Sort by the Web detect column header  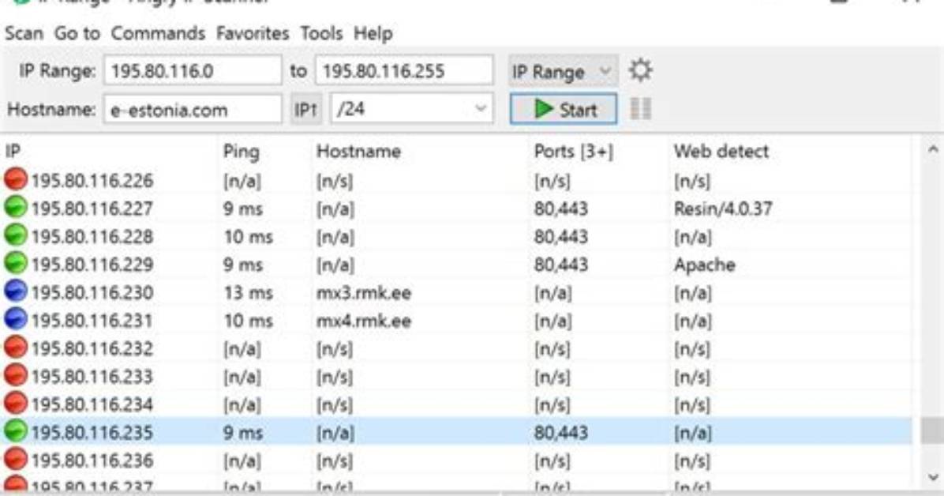pyautogui.click(x=721, y=151)
